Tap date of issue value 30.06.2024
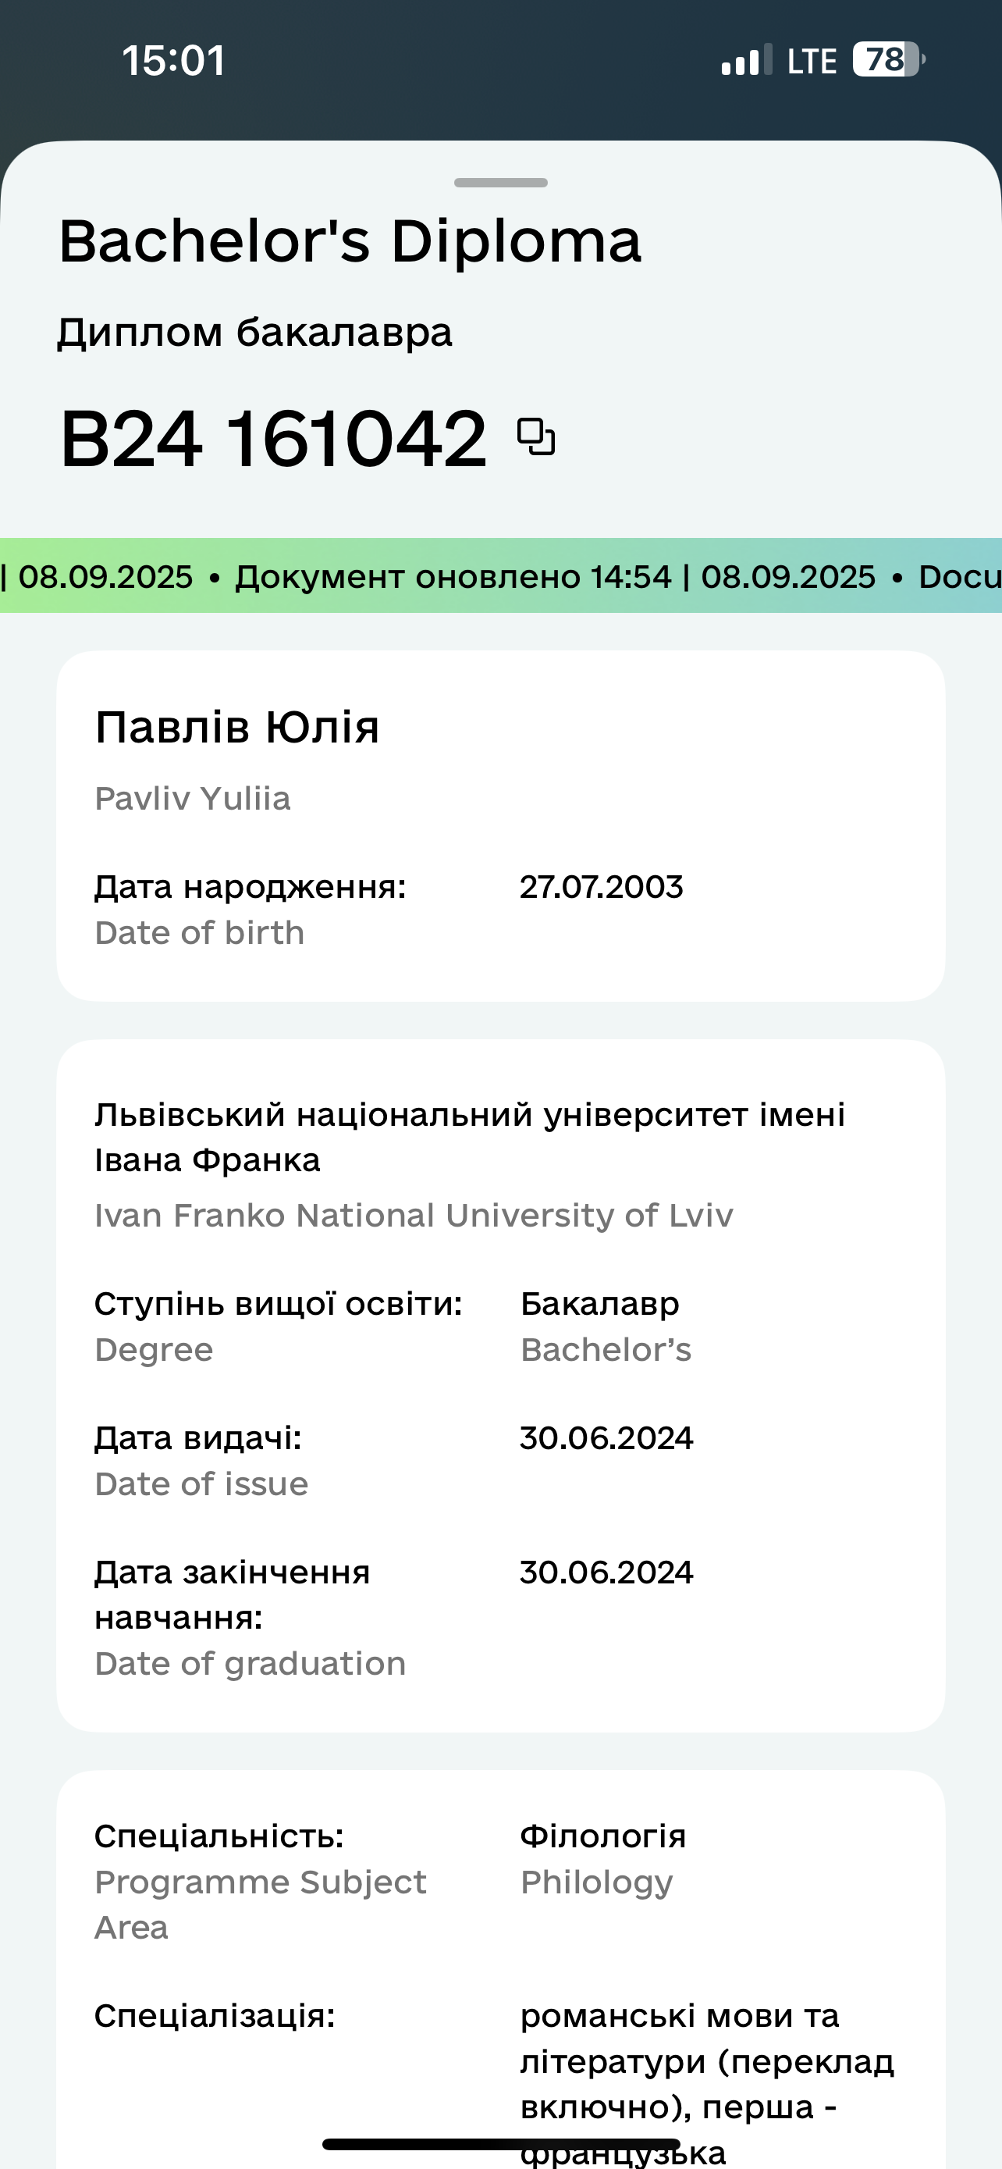This screenshot has height=2169, width=1002. tap(606, 1437)
